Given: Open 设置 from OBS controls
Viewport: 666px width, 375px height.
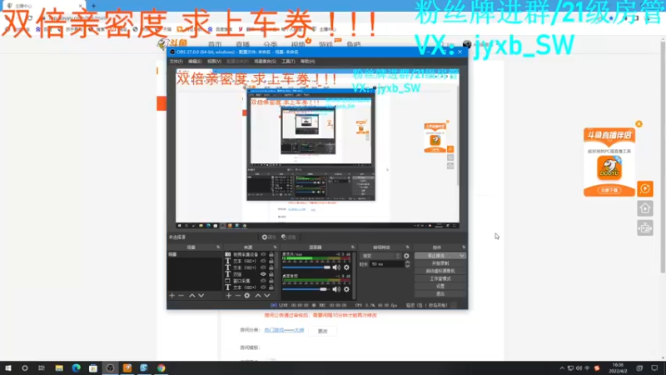Looking at the screenshot, I should pyautogui.click(x=440, y=286).
